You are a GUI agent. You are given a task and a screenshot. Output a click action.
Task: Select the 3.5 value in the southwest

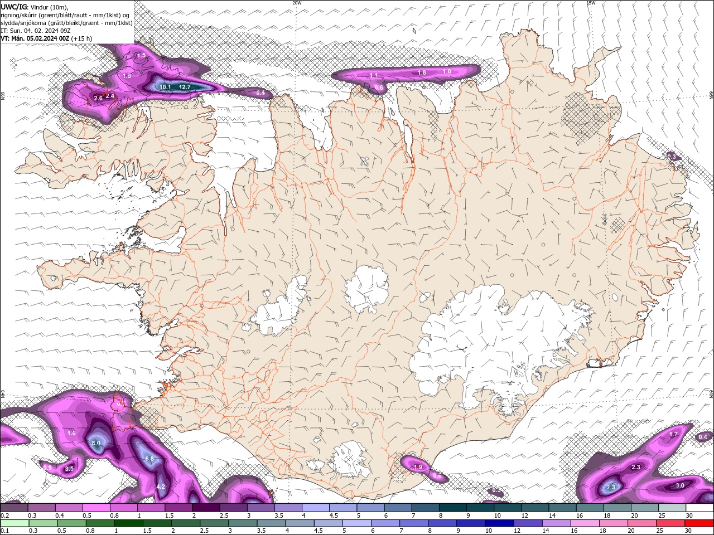point(69,469)
